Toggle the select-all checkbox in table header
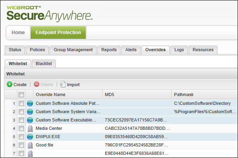This screenshot has height=158, width=238. point(21,94)
